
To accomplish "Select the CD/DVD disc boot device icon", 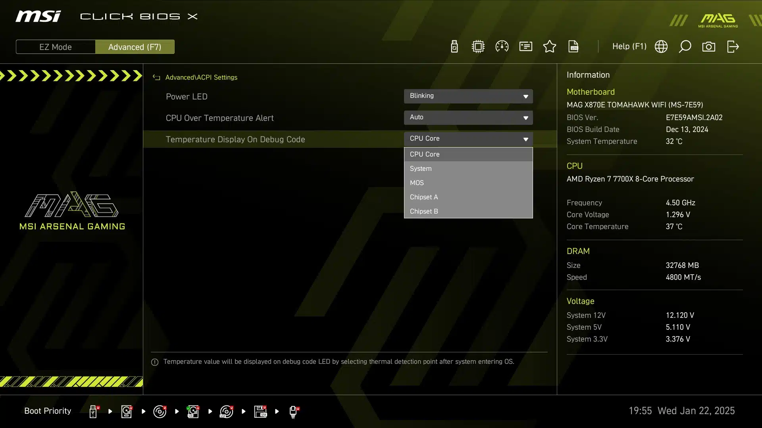I will click(x=160, y=411).
